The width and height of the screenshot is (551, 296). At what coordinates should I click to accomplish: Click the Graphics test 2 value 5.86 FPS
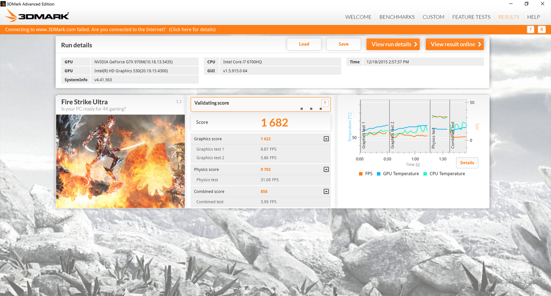(269, 158)
